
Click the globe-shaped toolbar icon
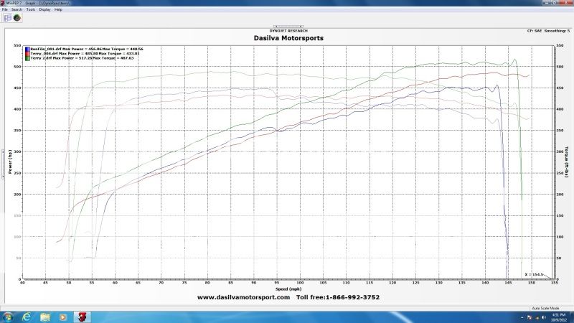(x=17, y=18)
